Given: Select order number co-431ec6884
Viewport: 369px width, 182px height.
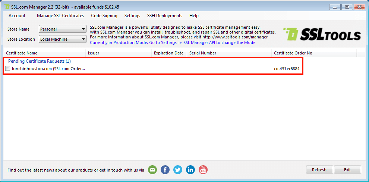Looking at the screenshot, I should 287,69.
